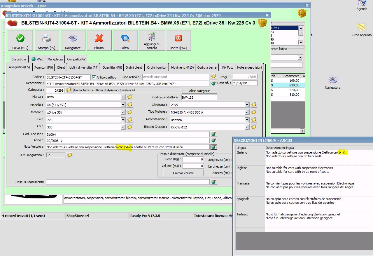
Task: Click the Calcola volume button
Action: point(183,173)
